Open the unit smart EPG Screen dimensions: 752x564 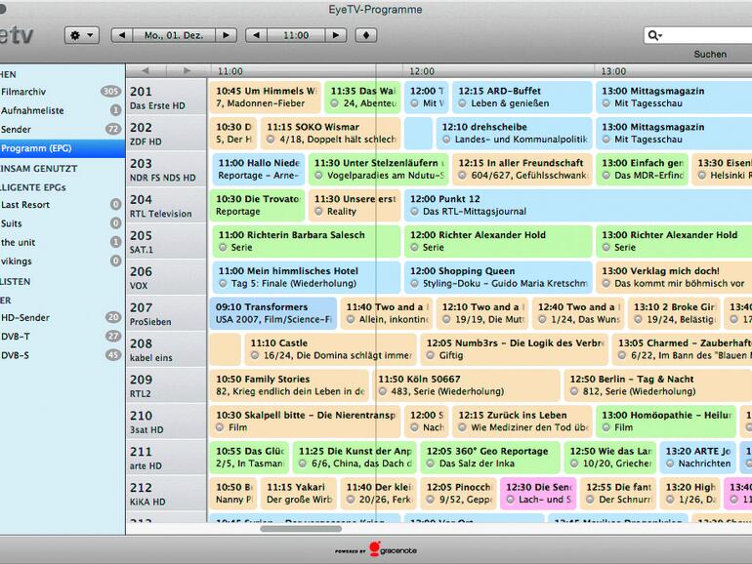click(x=63, y=242)
